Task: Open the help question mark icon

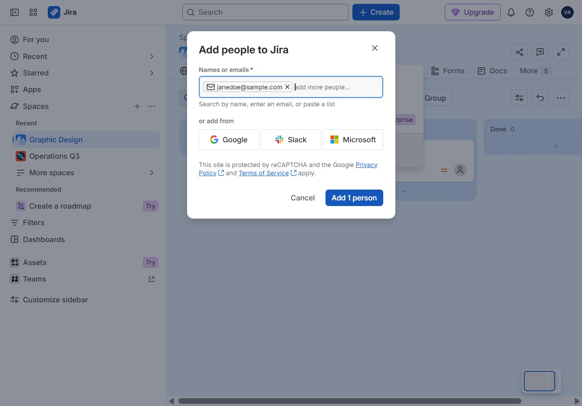Action: 529,13
